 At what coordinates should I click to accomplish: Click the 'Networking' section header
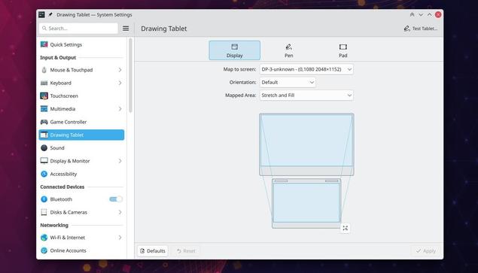click(54, 225)
